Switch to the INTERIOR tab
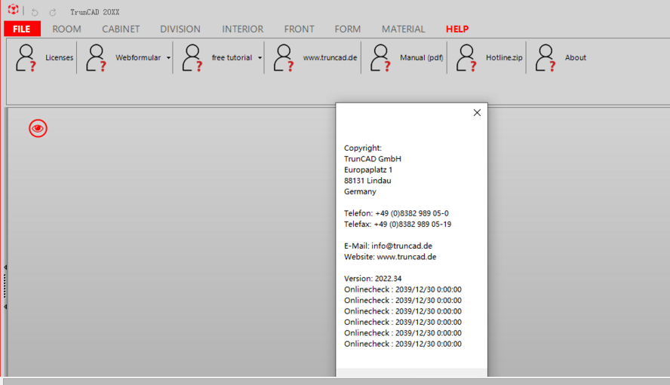Image resolution: width=670 pixels, height=385 pixels. click(x=243, y=29)
